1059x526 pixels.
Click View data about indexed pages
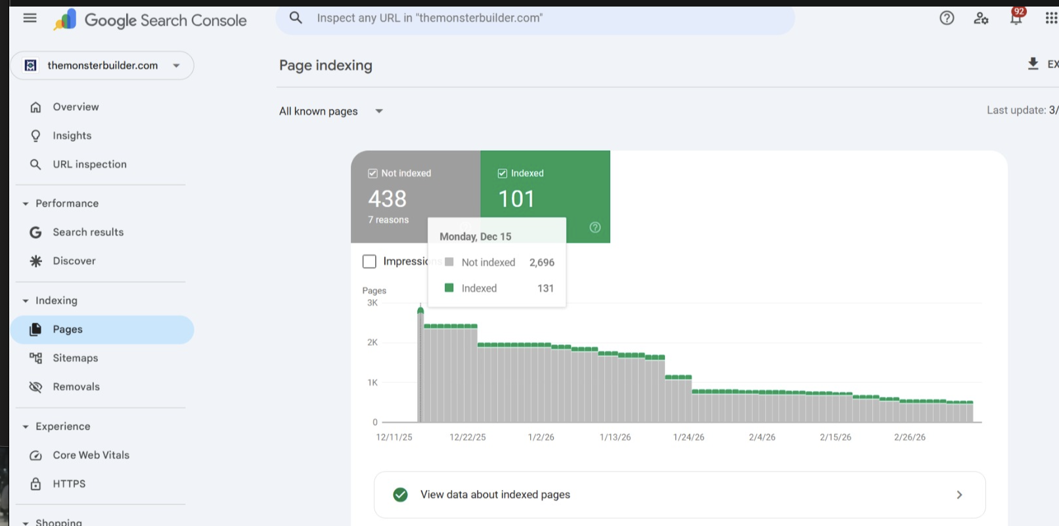(679, 495)
